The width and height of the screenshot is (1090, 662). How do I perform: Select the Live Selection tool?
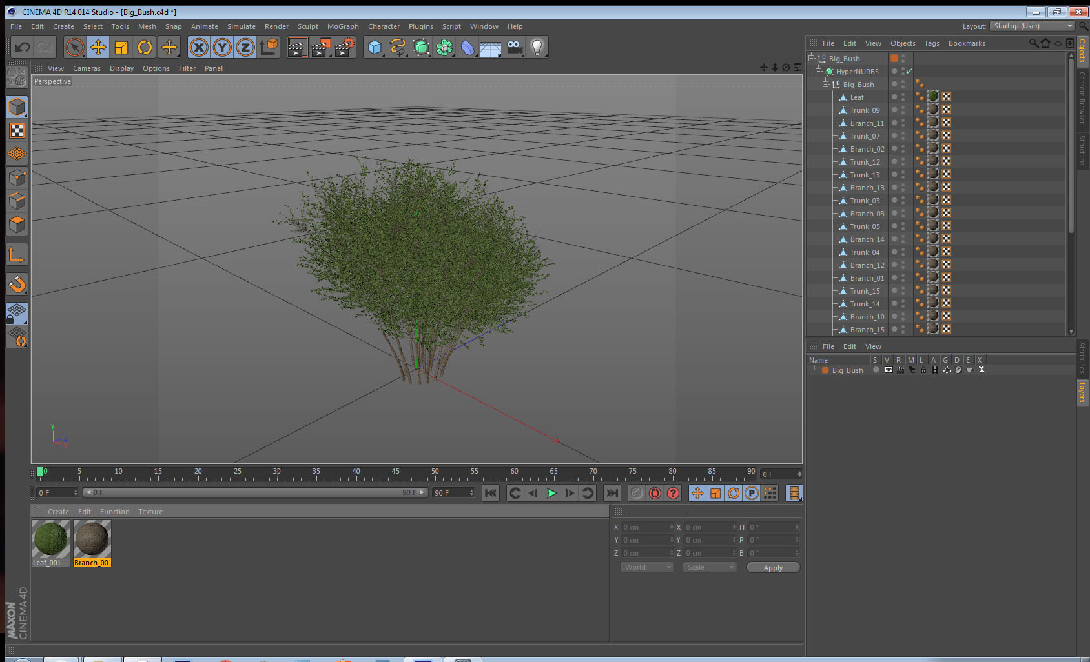[x=75, y=47]
